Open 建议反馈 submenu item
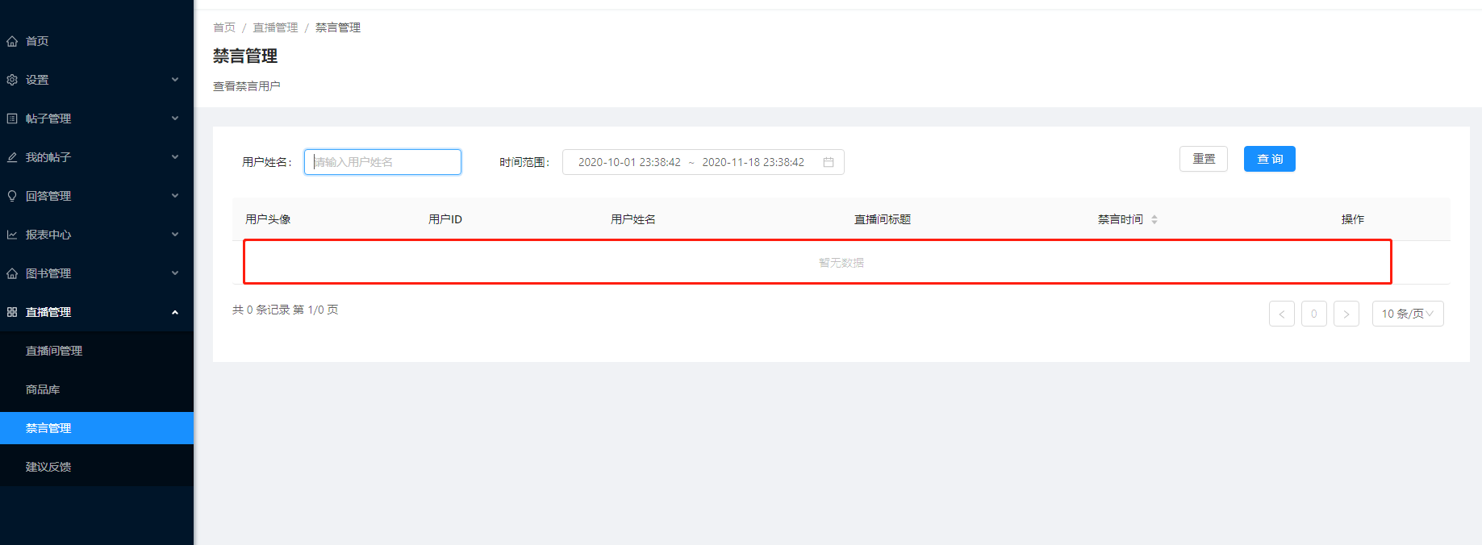1482x545 pixels. [x=97, y=467]
